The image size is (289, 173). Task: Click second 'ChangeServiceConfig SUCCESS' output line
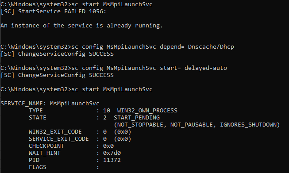pos(57,75)
